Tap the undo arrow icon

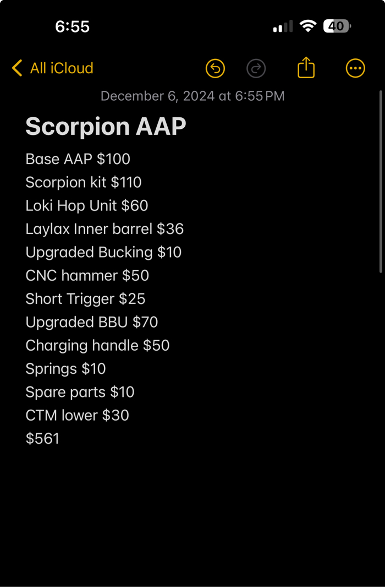pyautogui.click(x=215, y=68)
